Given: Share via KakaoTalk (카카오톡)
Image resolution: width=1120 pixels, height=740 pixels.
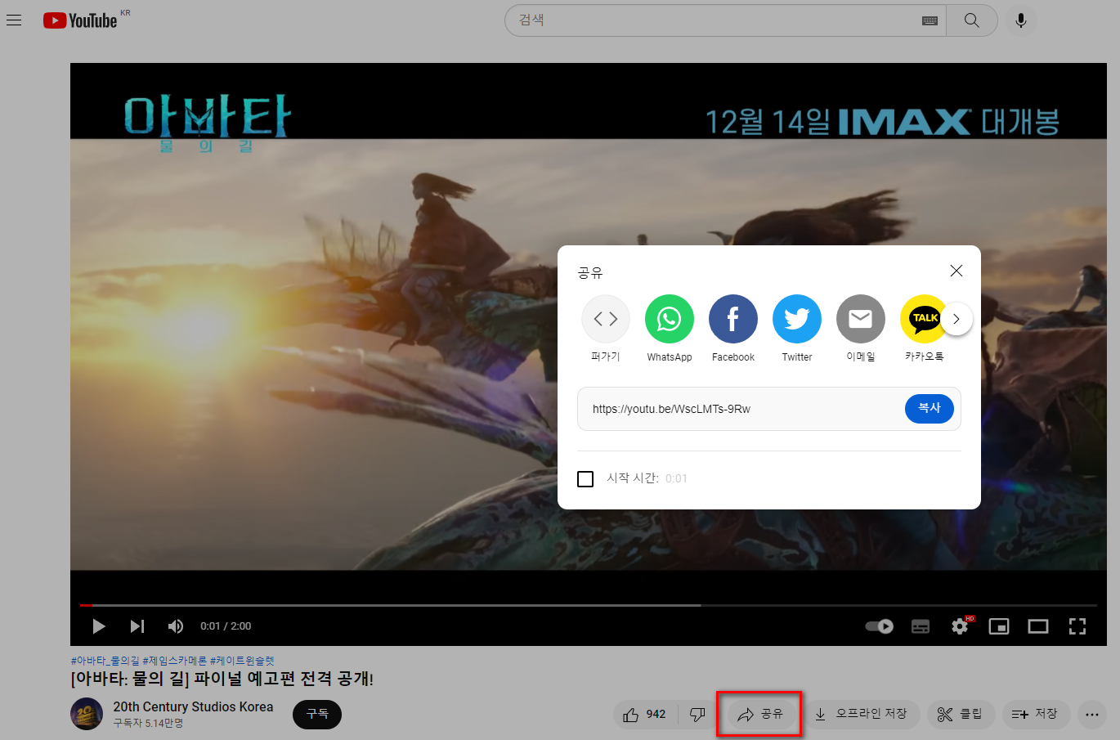Looking at the screenshot, I should [924, 328].
